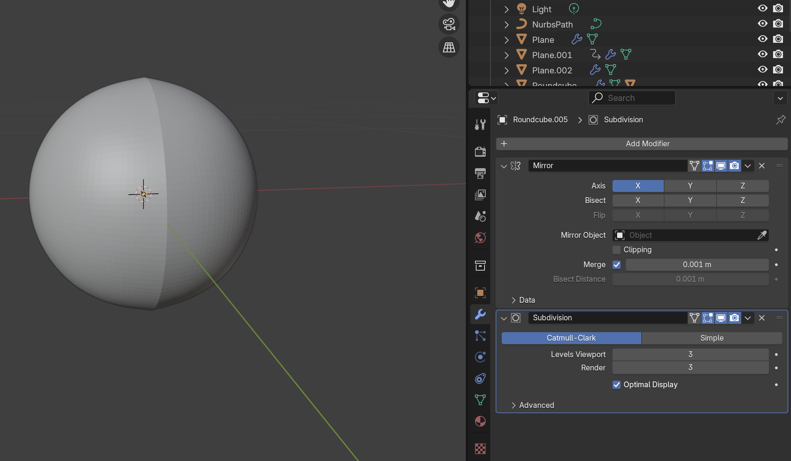Screen dimensions: 791x461
Task: Open the Collection properties tab
Action: 480,265
